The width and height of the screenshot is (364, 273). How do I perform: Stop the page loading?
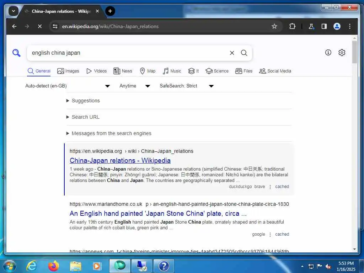coord(40,26)
